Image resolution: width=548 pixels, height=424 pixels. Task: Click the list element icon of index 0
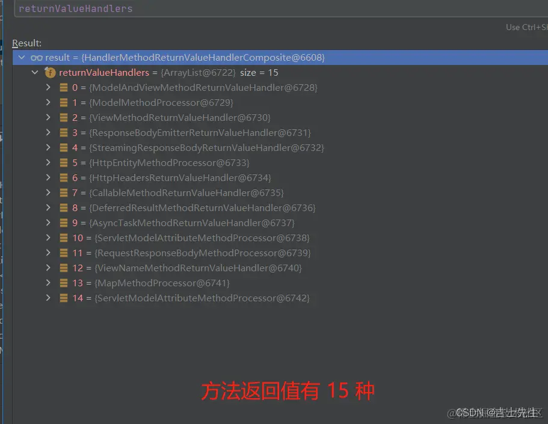(64, 87)
